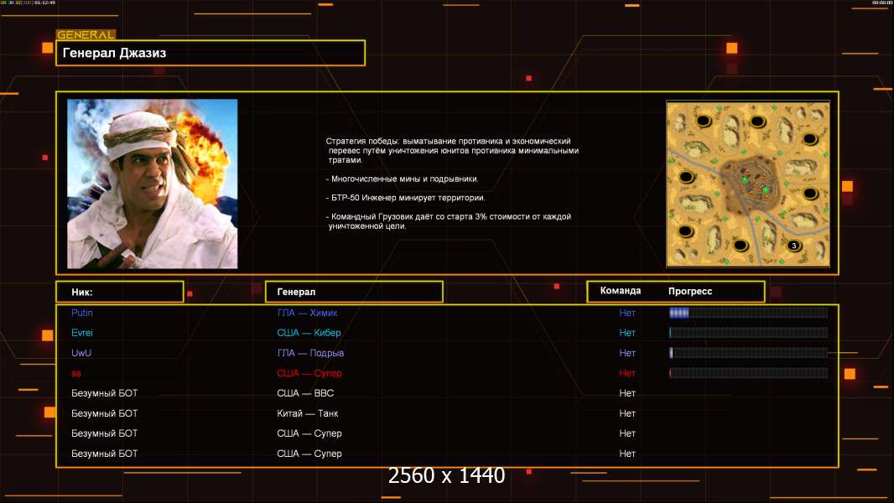Click the first Безумный БОТ row
This screenshot has height=503, width=894.
point(447,393)
